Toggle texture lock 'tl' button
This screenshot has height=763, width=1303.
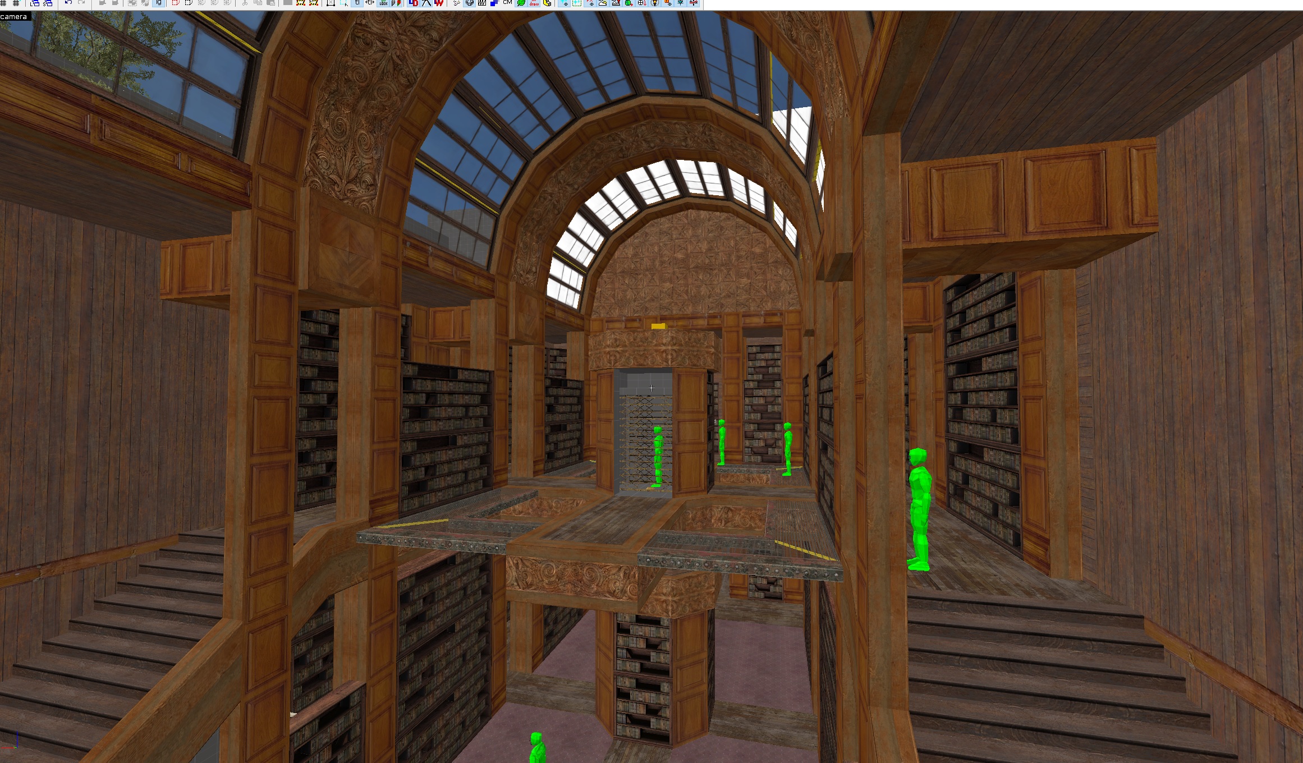click(357, 3)
